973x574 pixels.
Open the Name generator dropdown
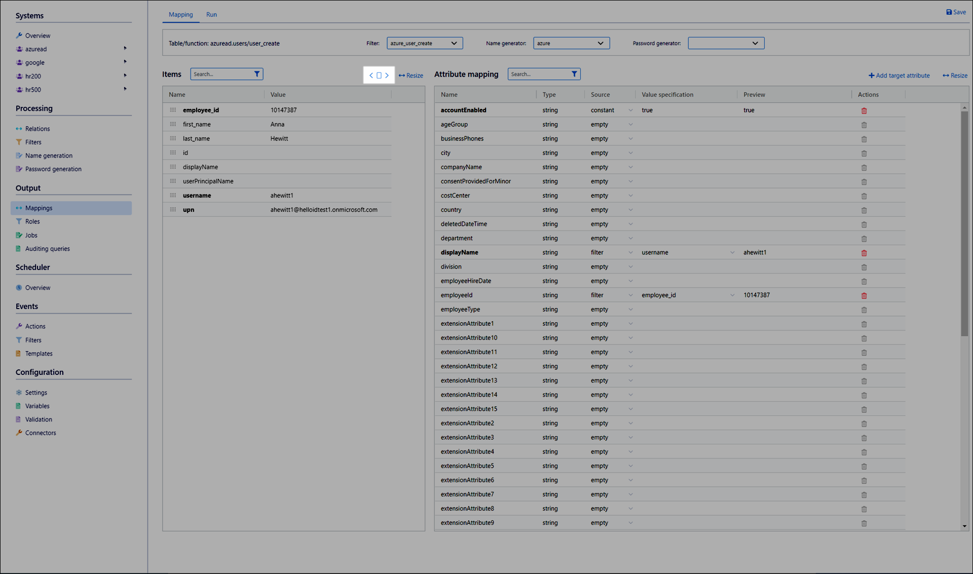[x=571, y=44]
